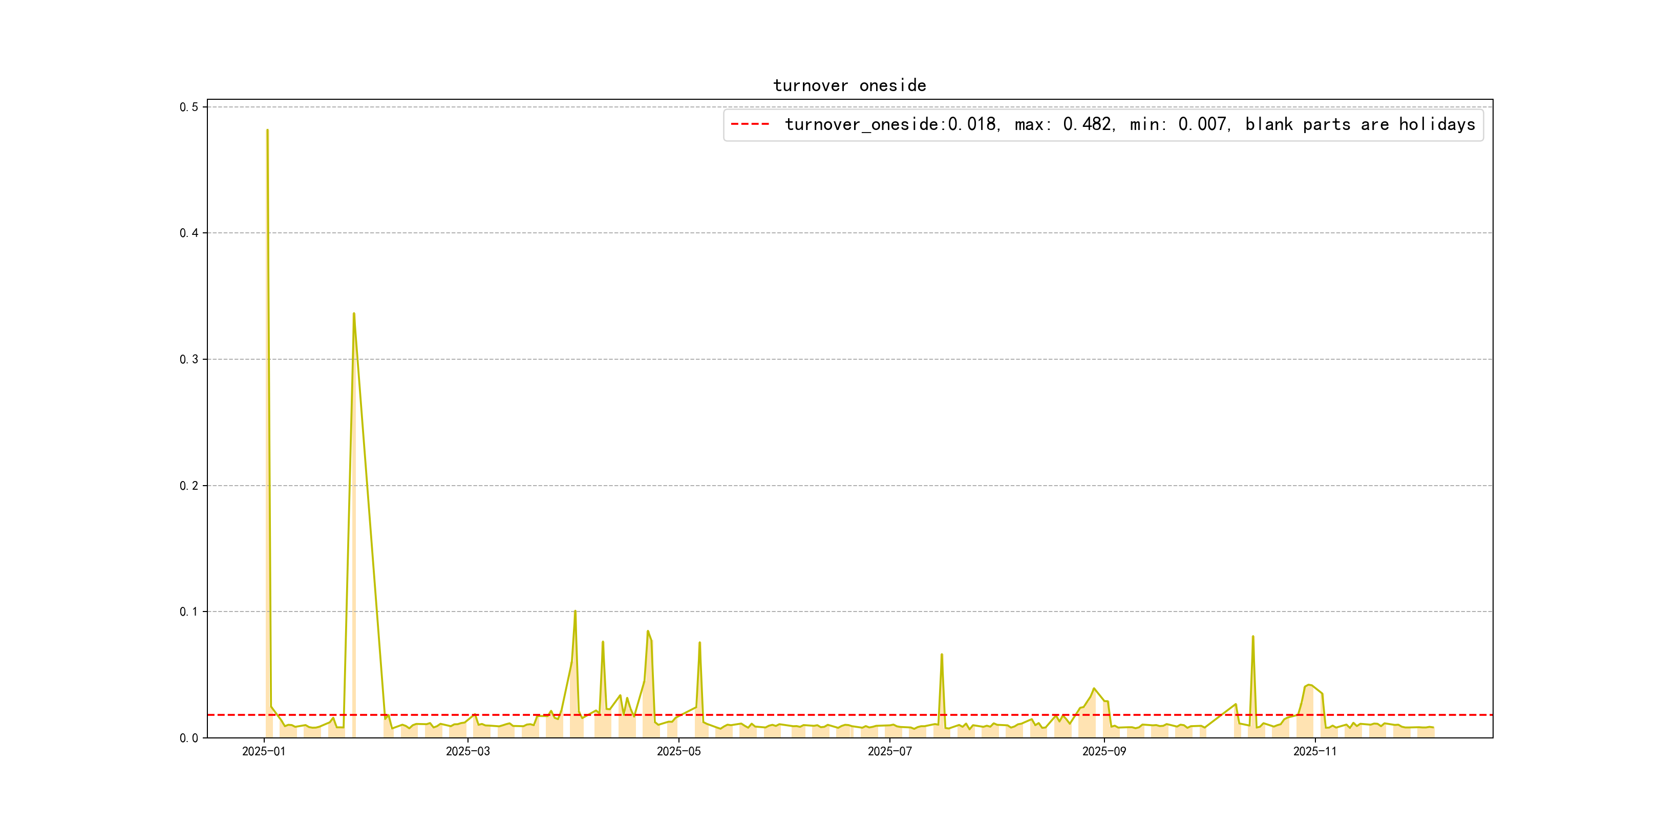The image size is (1659, 829).
Task: Click the highest peak near 0.482
Action: (x=267, y=130)
